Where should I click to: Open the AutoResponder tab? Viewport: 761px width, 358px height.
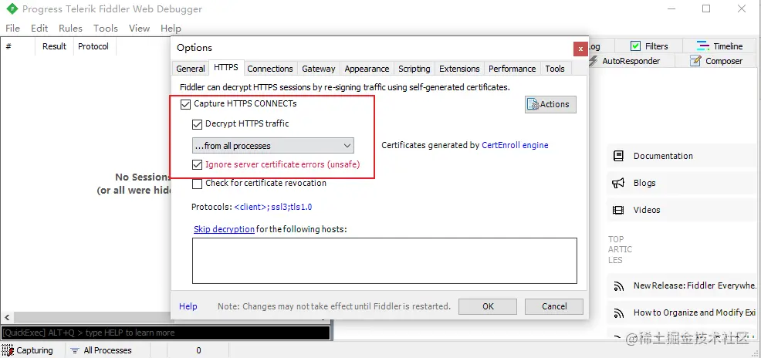(x=631, y=61)
